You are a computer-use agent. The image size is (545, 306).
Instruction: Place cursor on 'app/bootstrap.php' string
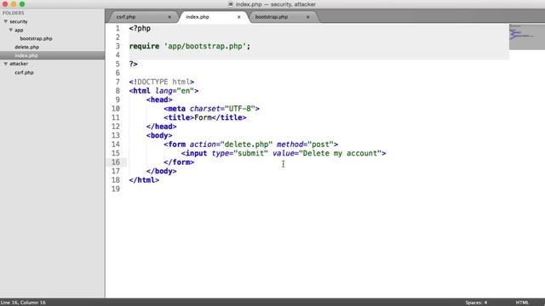point(205,46)
